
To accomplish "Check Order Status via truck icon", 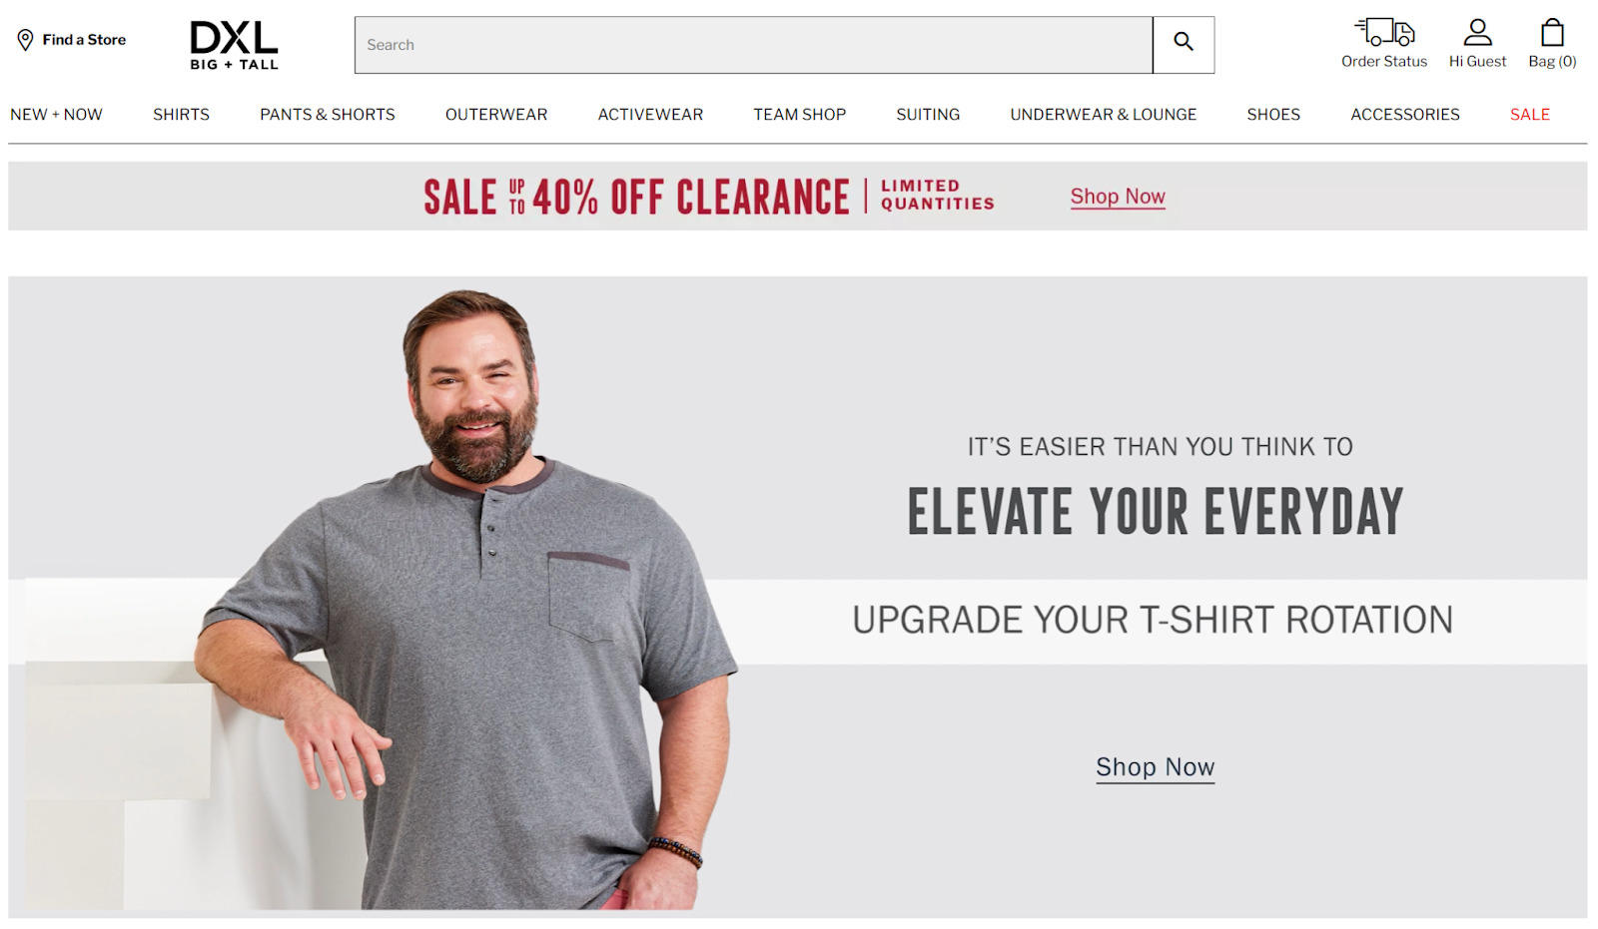I will point(1384,32).
